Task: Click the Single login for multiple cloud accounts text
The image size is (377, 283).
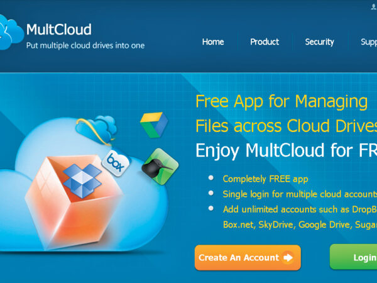Action: pyautogui.click(x=300, y=194)
